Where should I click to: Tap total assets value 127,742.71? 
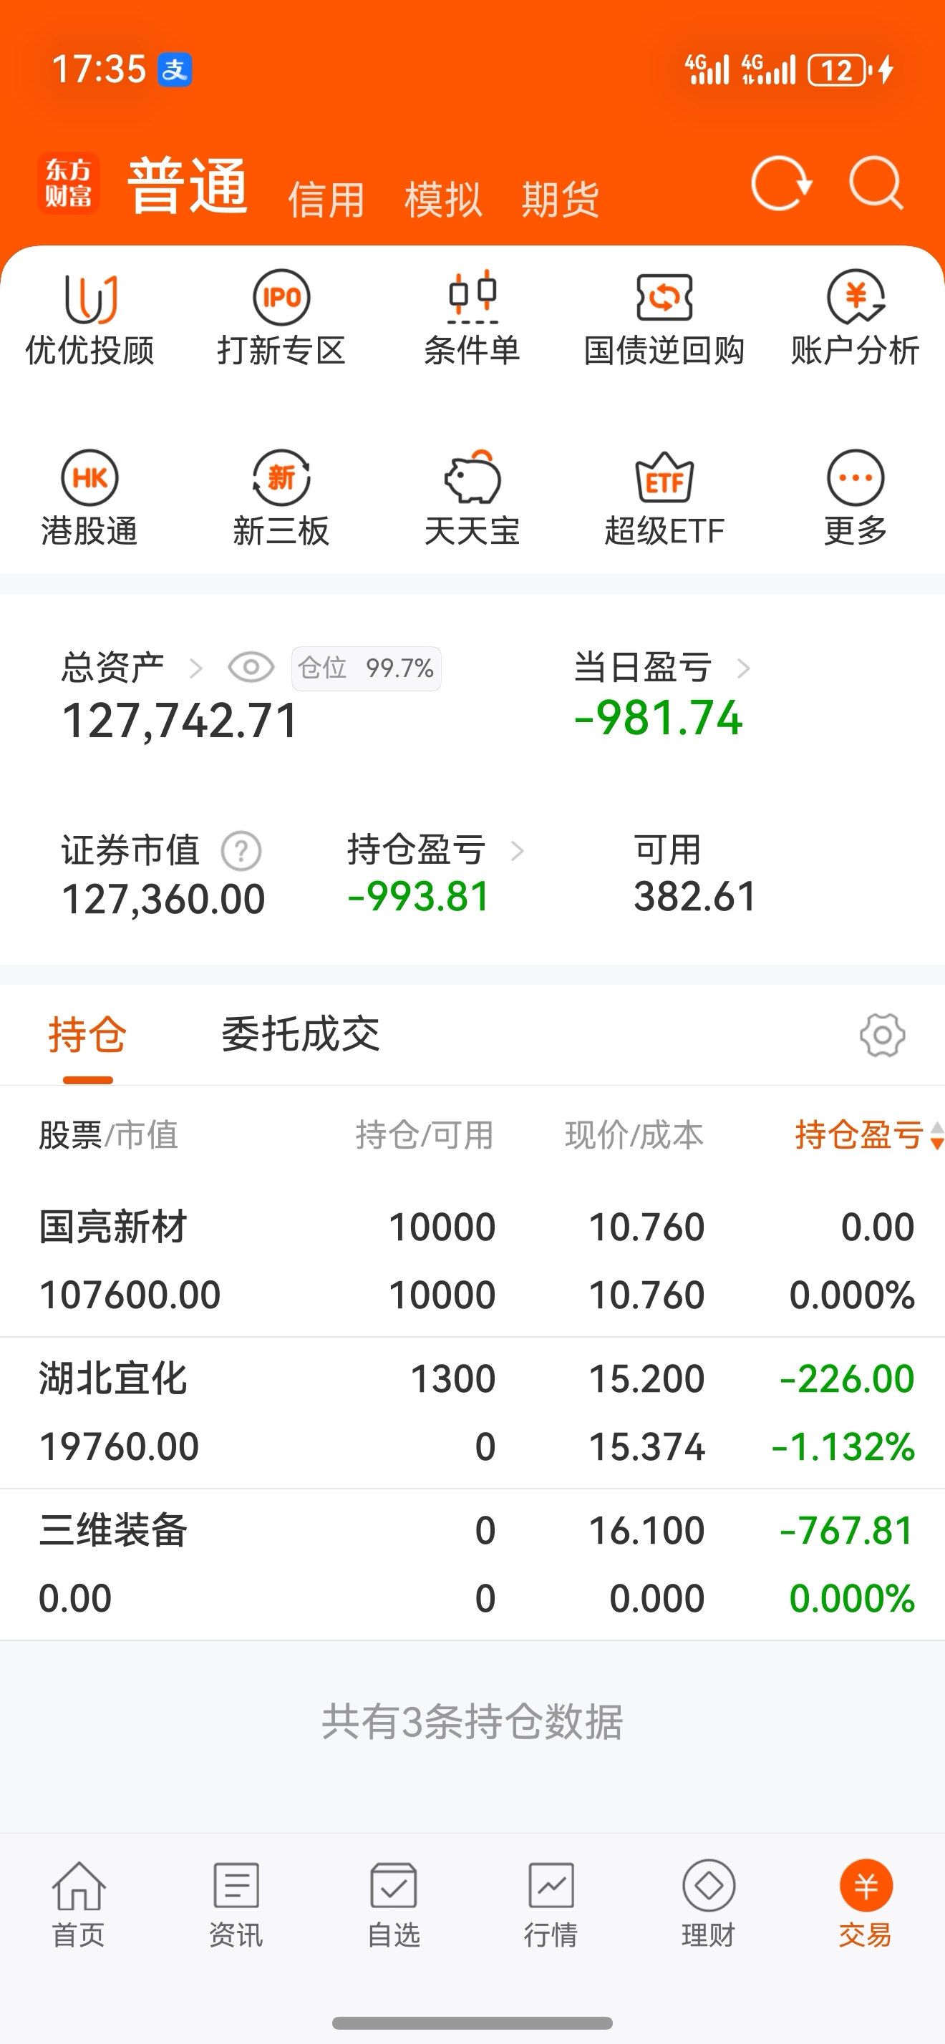pyautogui.click(x=180, y=721)
